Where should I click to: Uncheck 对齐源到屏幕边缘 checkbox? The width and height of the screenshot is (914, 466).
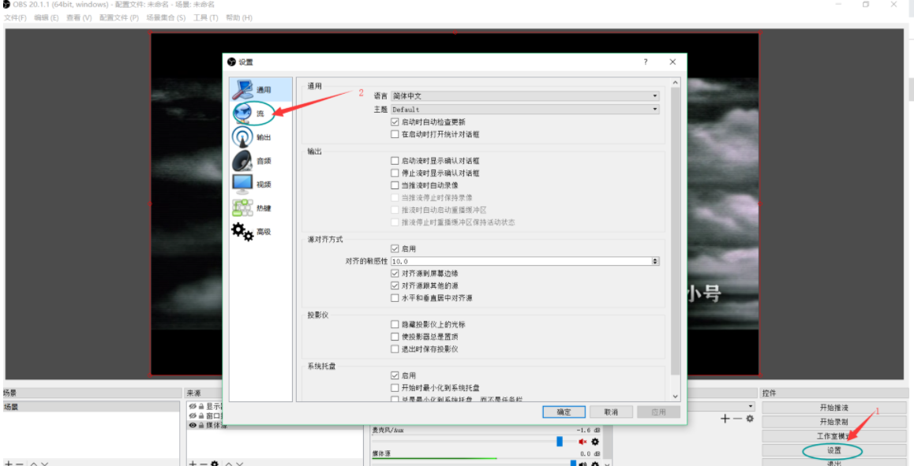395,273
